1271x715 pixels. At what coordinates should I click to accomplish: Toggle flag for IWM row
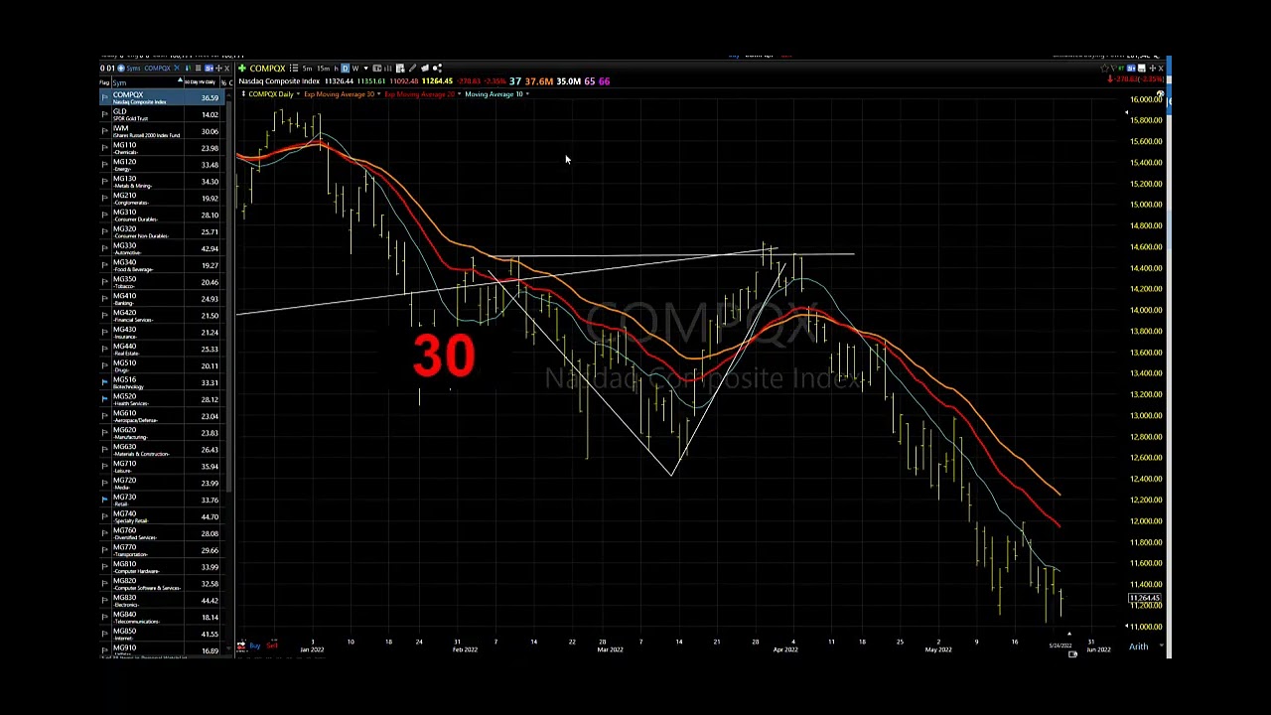click(x=105, y=131)
